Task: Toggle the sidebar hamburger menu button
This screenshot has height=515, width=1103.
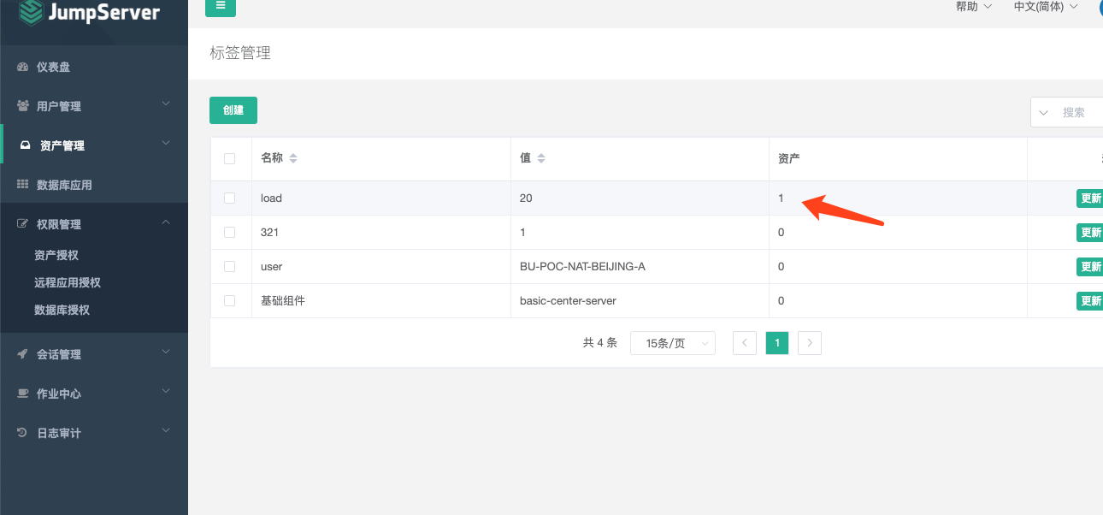Action: [221, 7]
